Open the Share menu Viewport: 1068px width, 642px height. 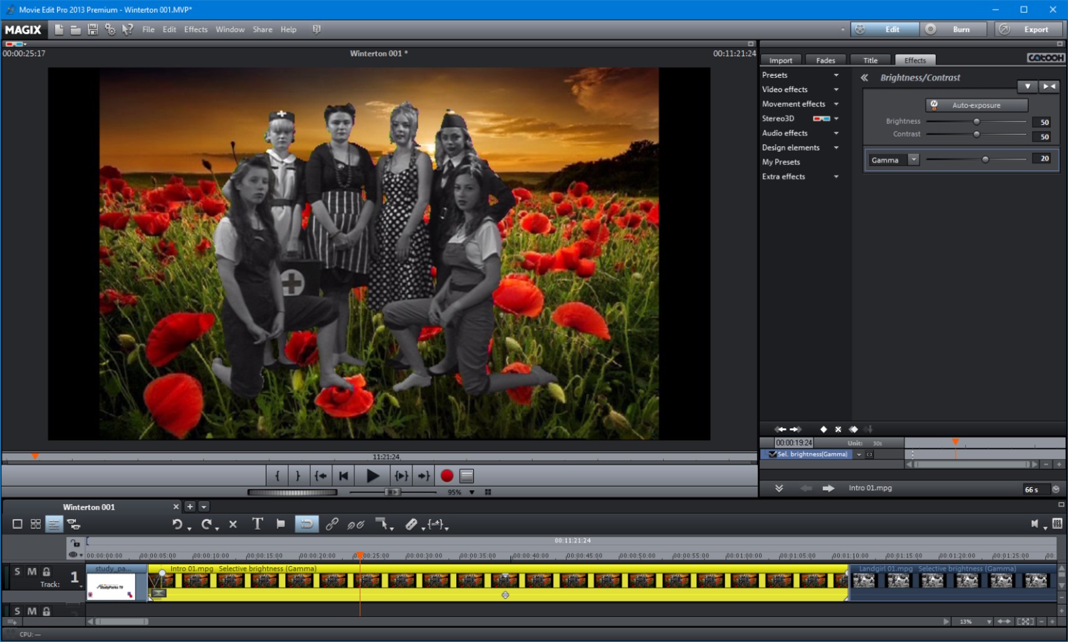pyautogui.click(x=263, y=29)
